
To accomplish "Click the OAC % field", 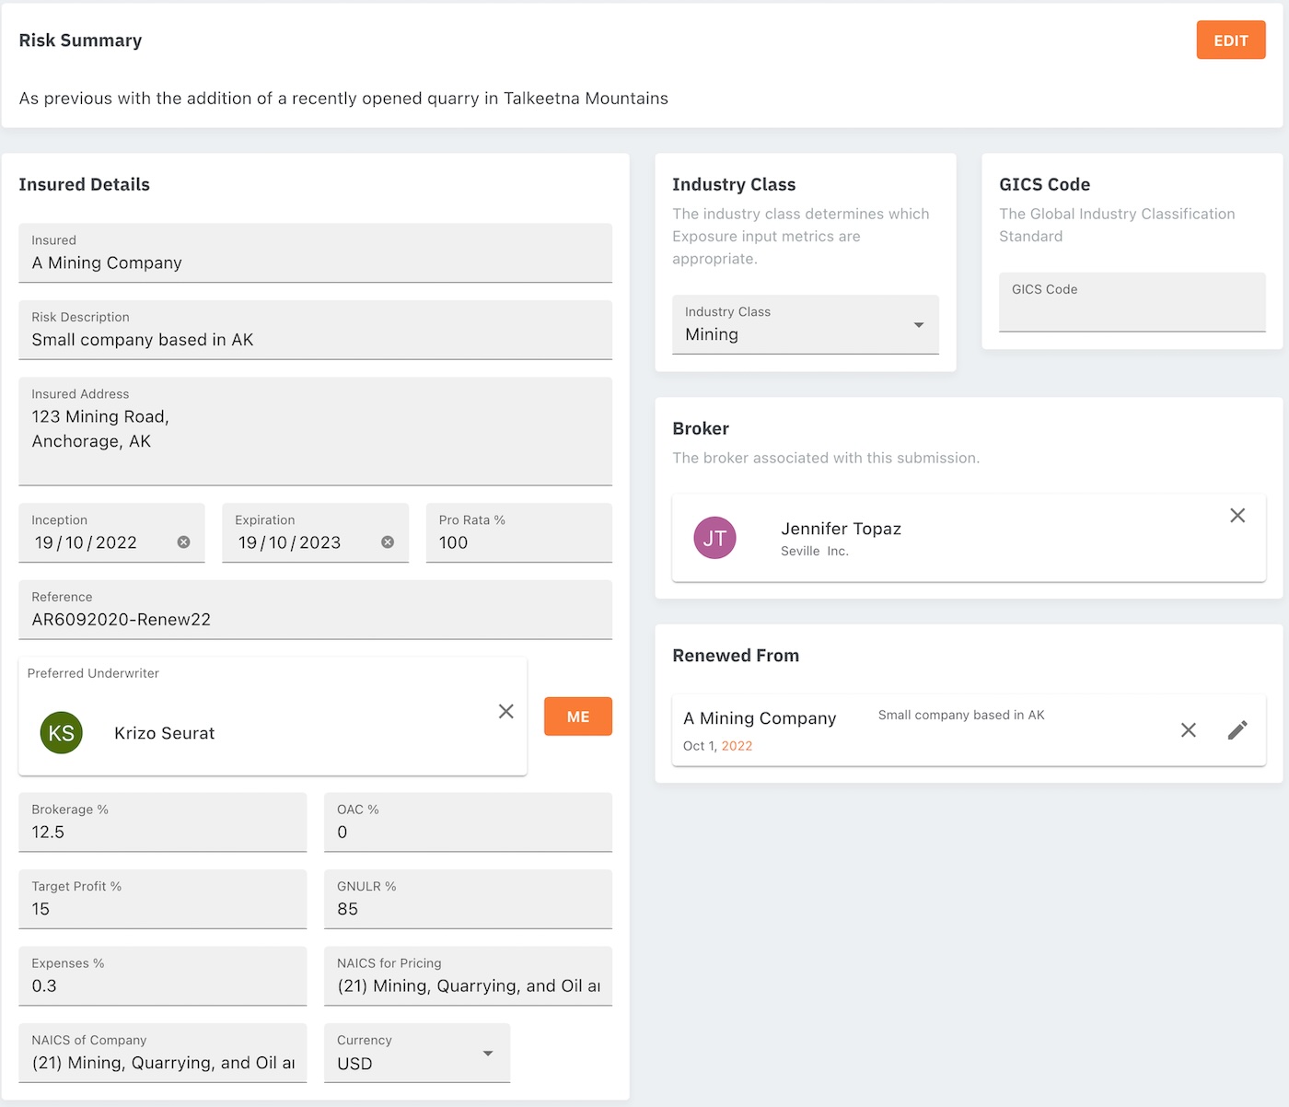I will click(468, 822).
